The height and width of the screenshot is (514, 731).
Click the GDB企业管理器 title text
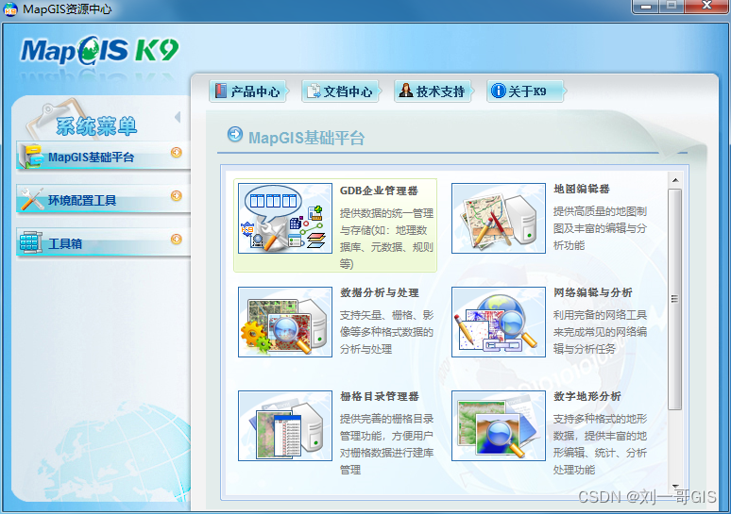[379, 191]
